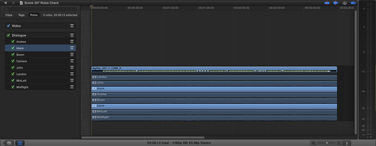Screen dimensions: 376x146
Task: Minimize the John subrole clips
Action: [72, 68]
